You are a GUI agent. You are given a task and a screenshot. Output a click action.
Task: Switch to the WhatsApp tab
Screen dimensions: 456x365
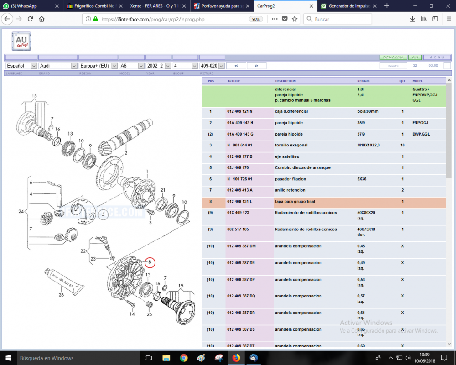(28, 6)
